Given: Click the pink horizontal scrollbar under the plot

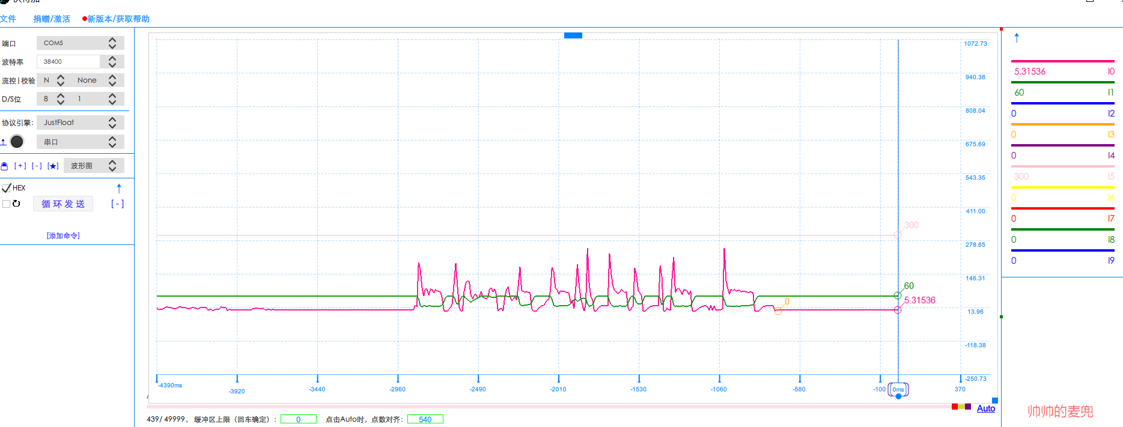Looking at the screenshot, I should [x=549, y=407].
